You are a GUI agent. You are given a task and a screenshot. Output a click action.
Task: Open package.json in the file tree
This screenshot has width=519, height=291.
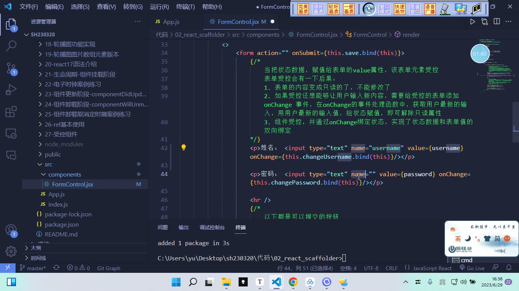[x=62, y=224]
